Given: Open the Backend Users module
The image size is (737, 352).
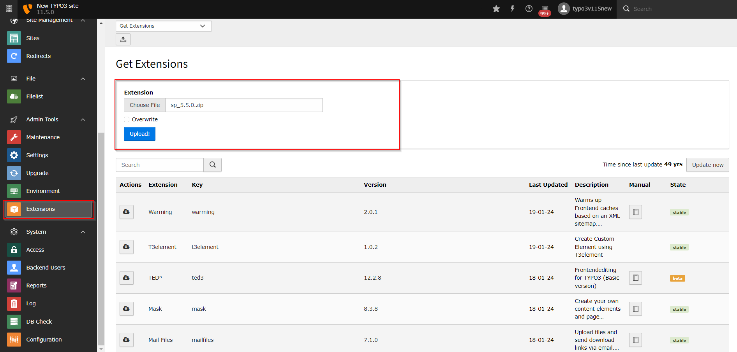Looking at the screenshot, I should tap(46, 268).
